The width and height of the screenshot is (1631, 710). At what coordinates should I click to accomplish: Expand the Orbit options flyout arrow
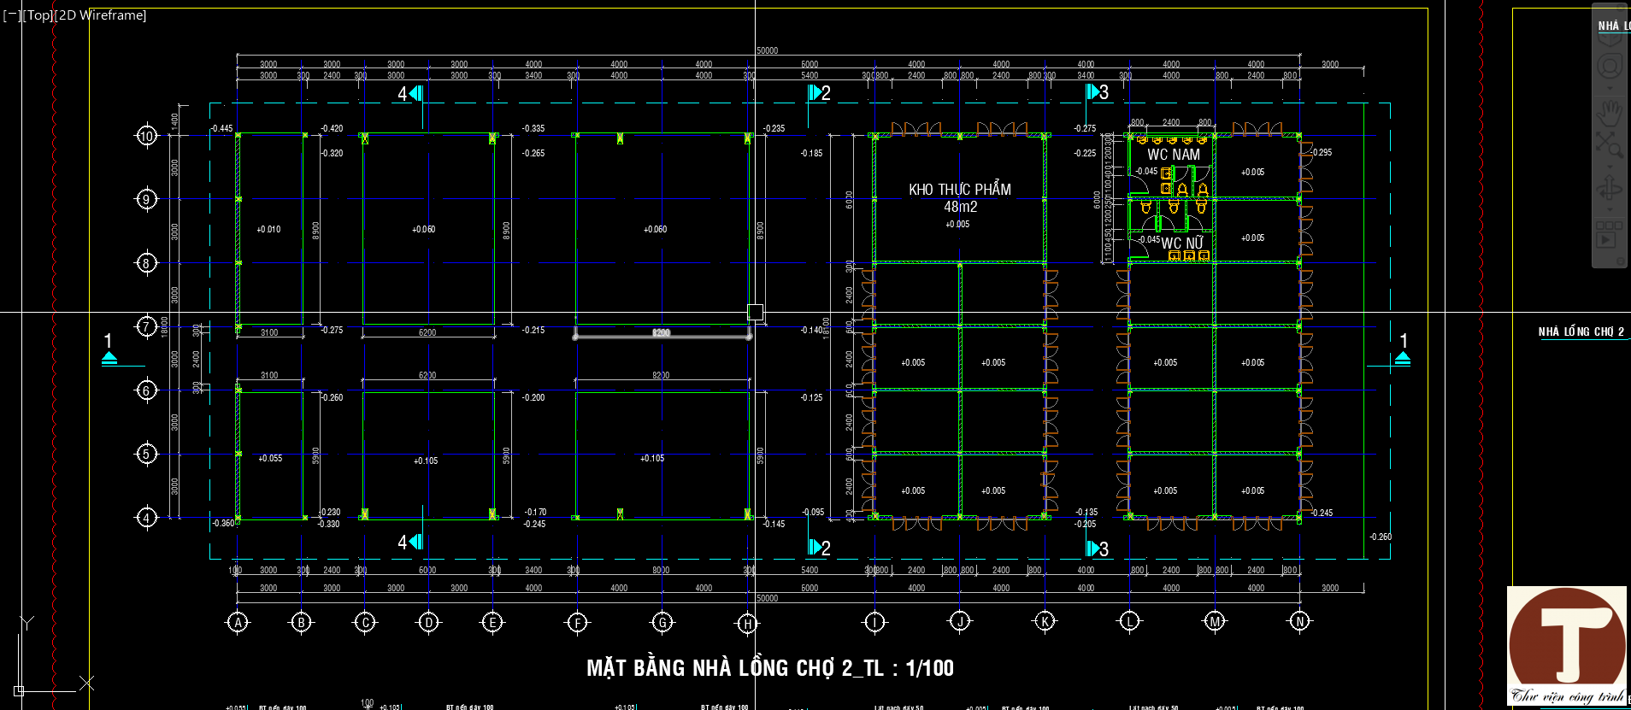(1610, 209)
